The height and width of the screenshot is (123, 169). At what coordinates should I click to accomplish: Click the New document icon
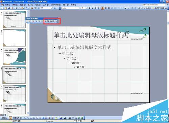point(2,8)
